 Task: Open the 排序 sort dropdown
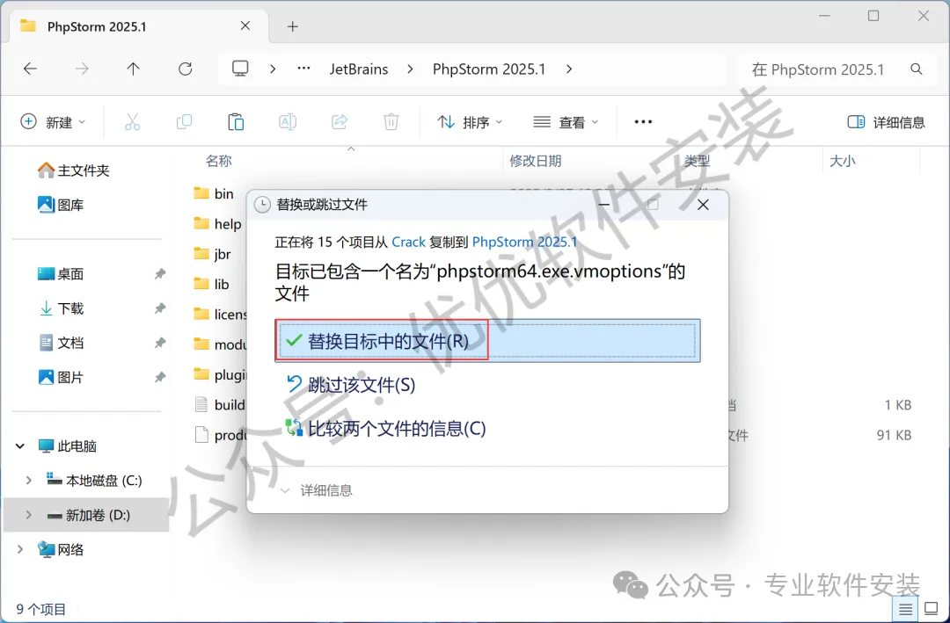click(470, 122)
